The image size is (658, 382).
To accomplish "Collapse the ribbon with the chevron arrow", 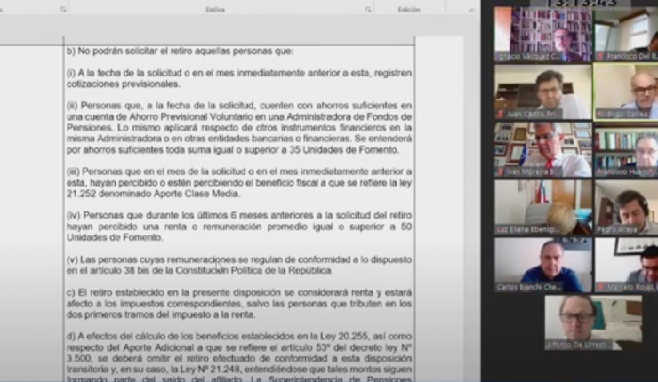I will (x=471, y=8).
